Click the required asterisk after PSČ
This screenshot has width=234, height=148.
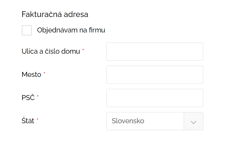point(38,96)
